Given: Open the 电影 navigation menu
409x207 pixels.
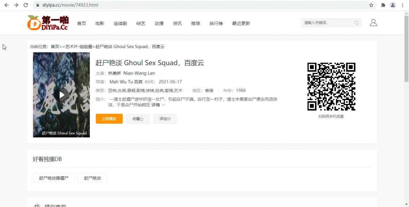Looking at the screenshot, I should pos(100,23).
